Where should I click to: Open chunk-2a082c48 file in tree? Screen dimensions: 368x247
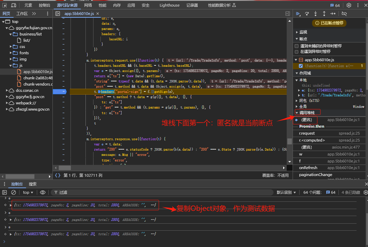pos(38,78)
